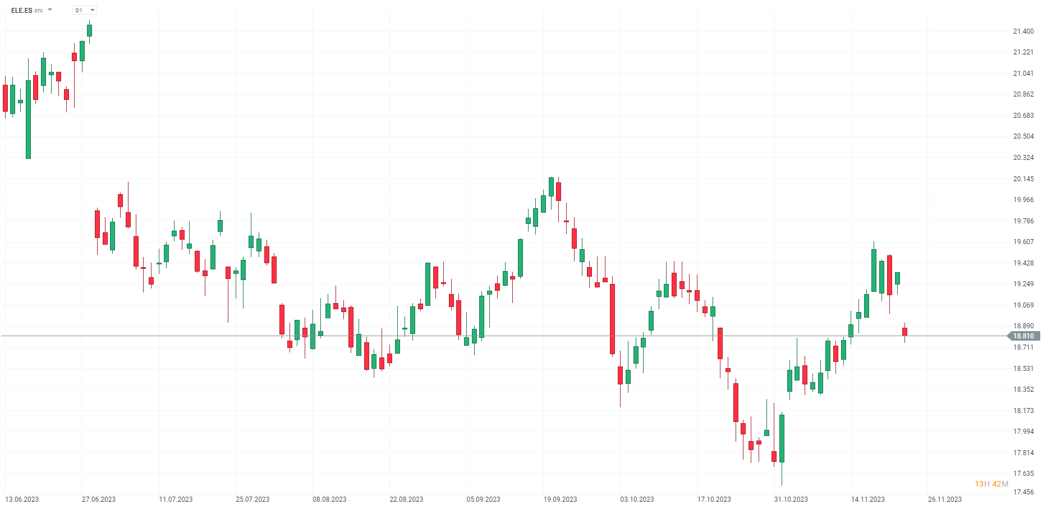The image size is (1047, 509).
Task: Click the latest red candle on the price line
Action: click(904, 332)
